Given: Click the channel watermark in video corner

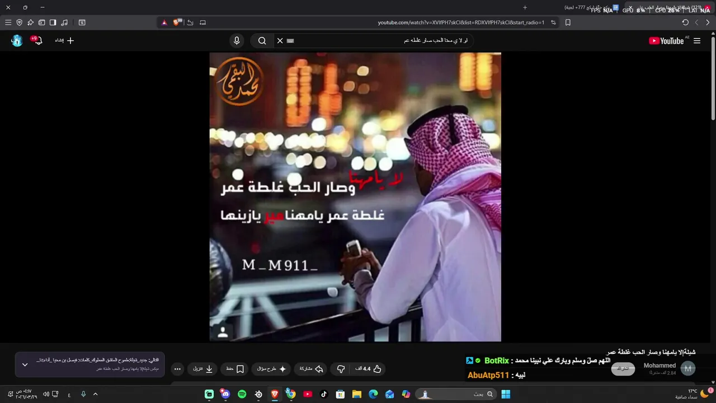Looking at the screenshot, I should [x=223, y=332].
